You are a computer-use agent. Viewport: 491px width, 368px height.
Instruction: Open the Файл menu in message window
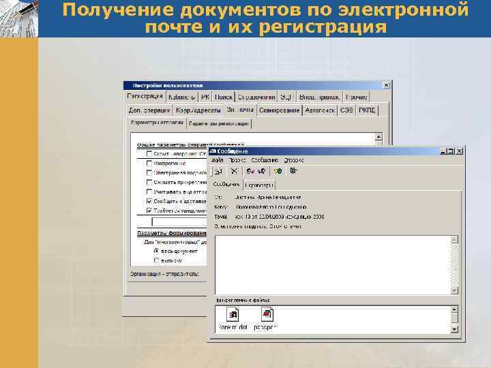click(217, 160)
